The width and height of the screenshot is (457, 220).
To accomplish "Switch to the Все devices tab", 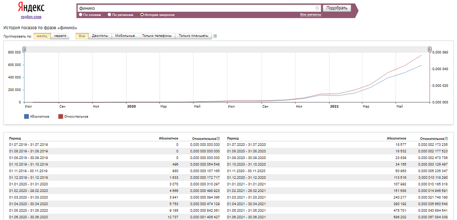I will point(82,36).
